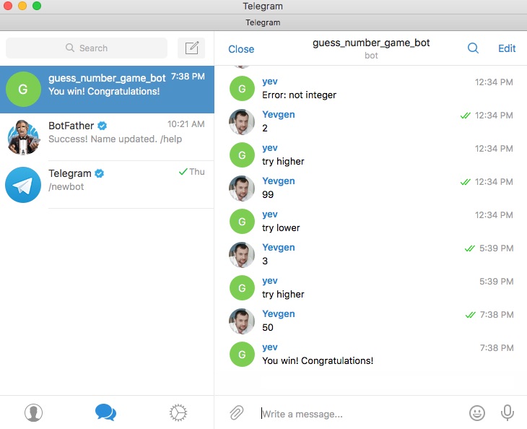
Task: Click yev sender name above 'try lower'
Action: pyautogui.click(x=270, y=214)
